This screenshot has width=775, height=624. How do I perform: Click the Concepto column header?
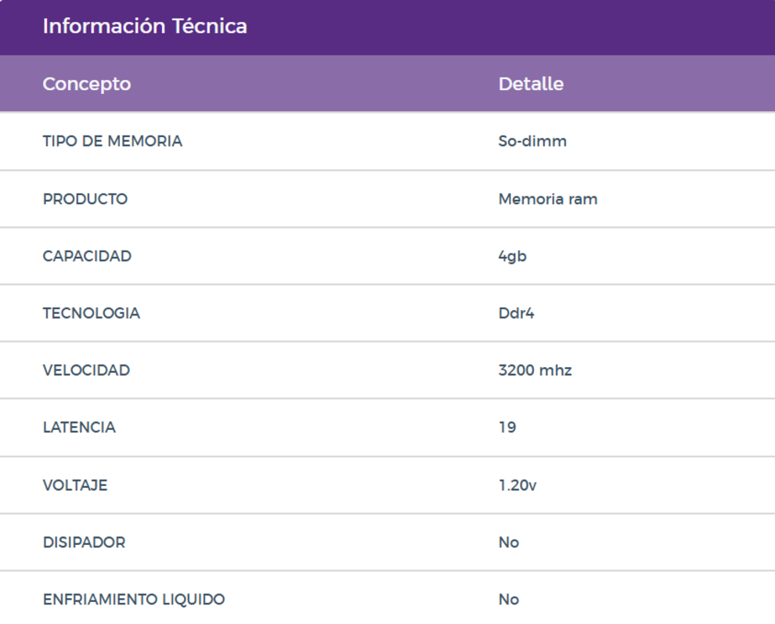87,84
